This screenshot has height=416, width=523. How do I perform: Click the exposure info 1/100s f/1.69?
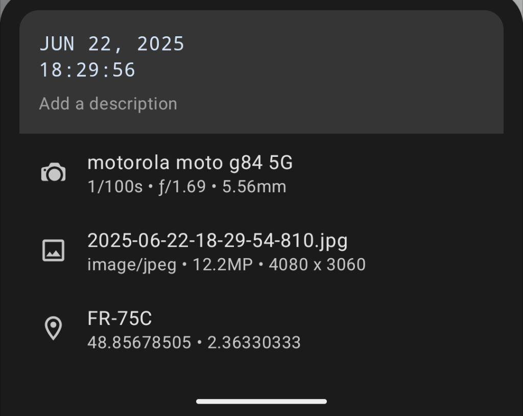click(x=187, y=186)
